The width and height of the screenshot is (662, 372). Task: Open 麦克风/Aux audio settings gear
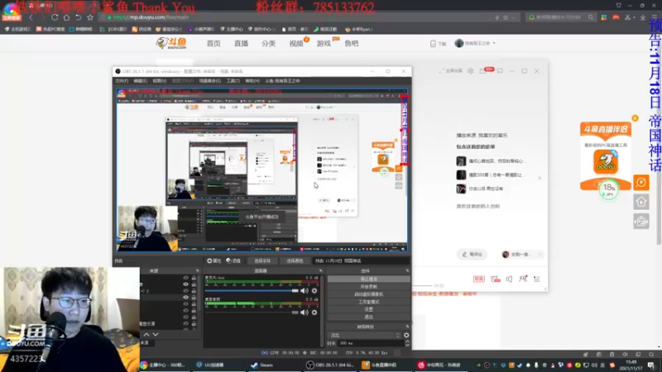(314, 291)
